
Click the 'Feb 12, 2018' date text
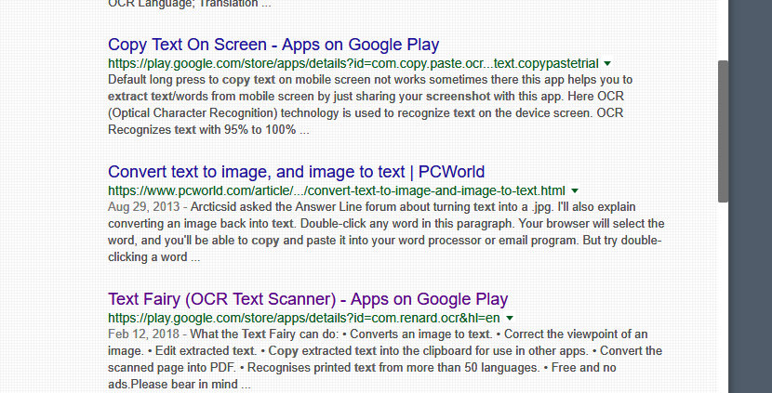144,334
